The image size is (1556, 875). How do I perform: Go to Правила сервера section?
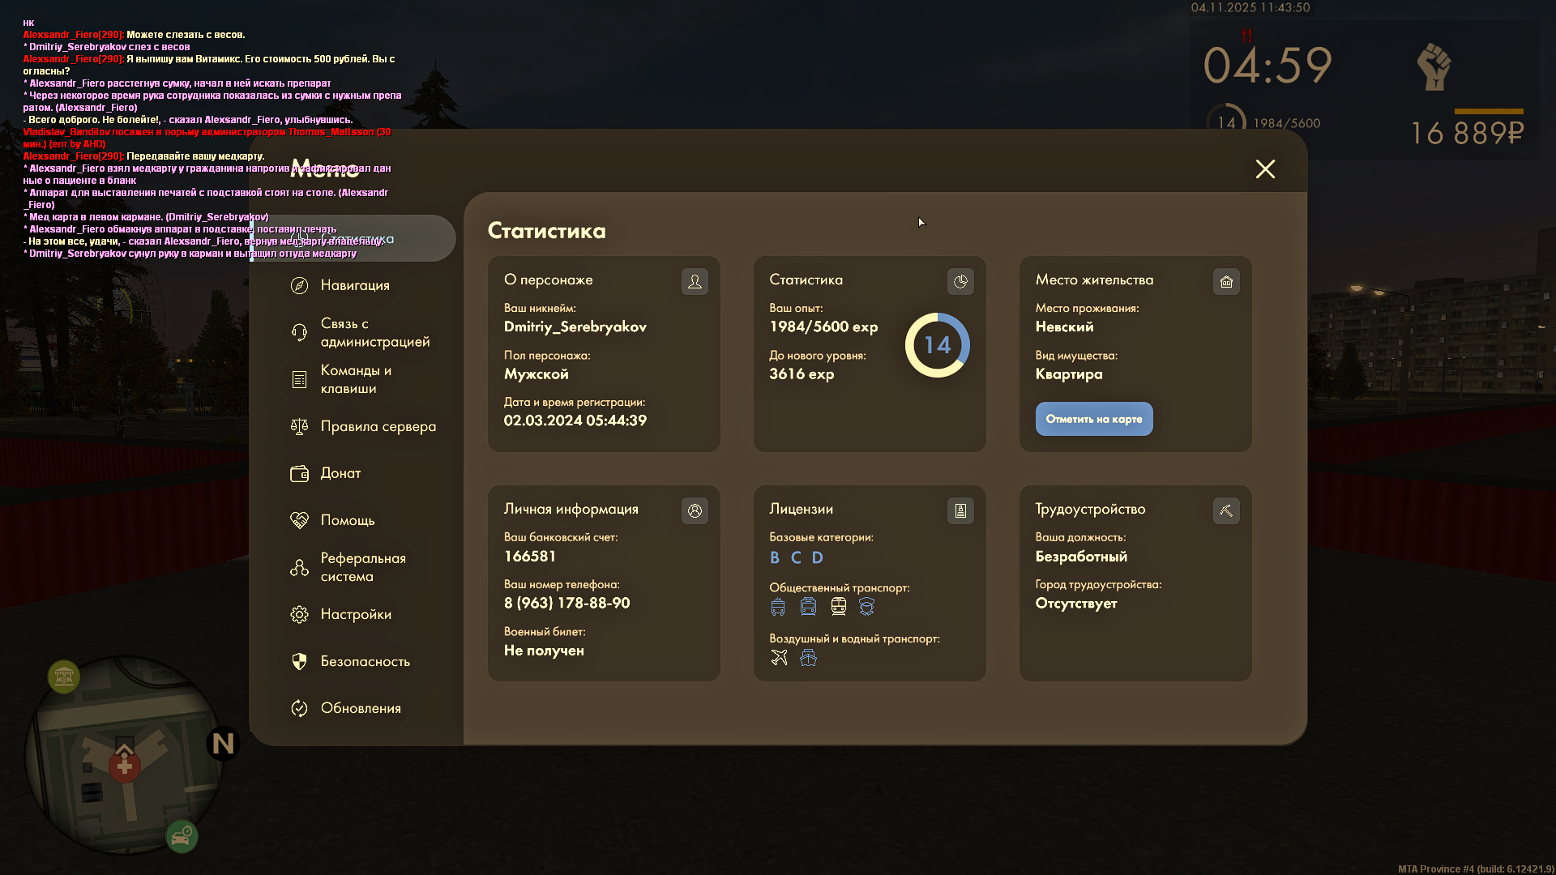coord(377,426)
